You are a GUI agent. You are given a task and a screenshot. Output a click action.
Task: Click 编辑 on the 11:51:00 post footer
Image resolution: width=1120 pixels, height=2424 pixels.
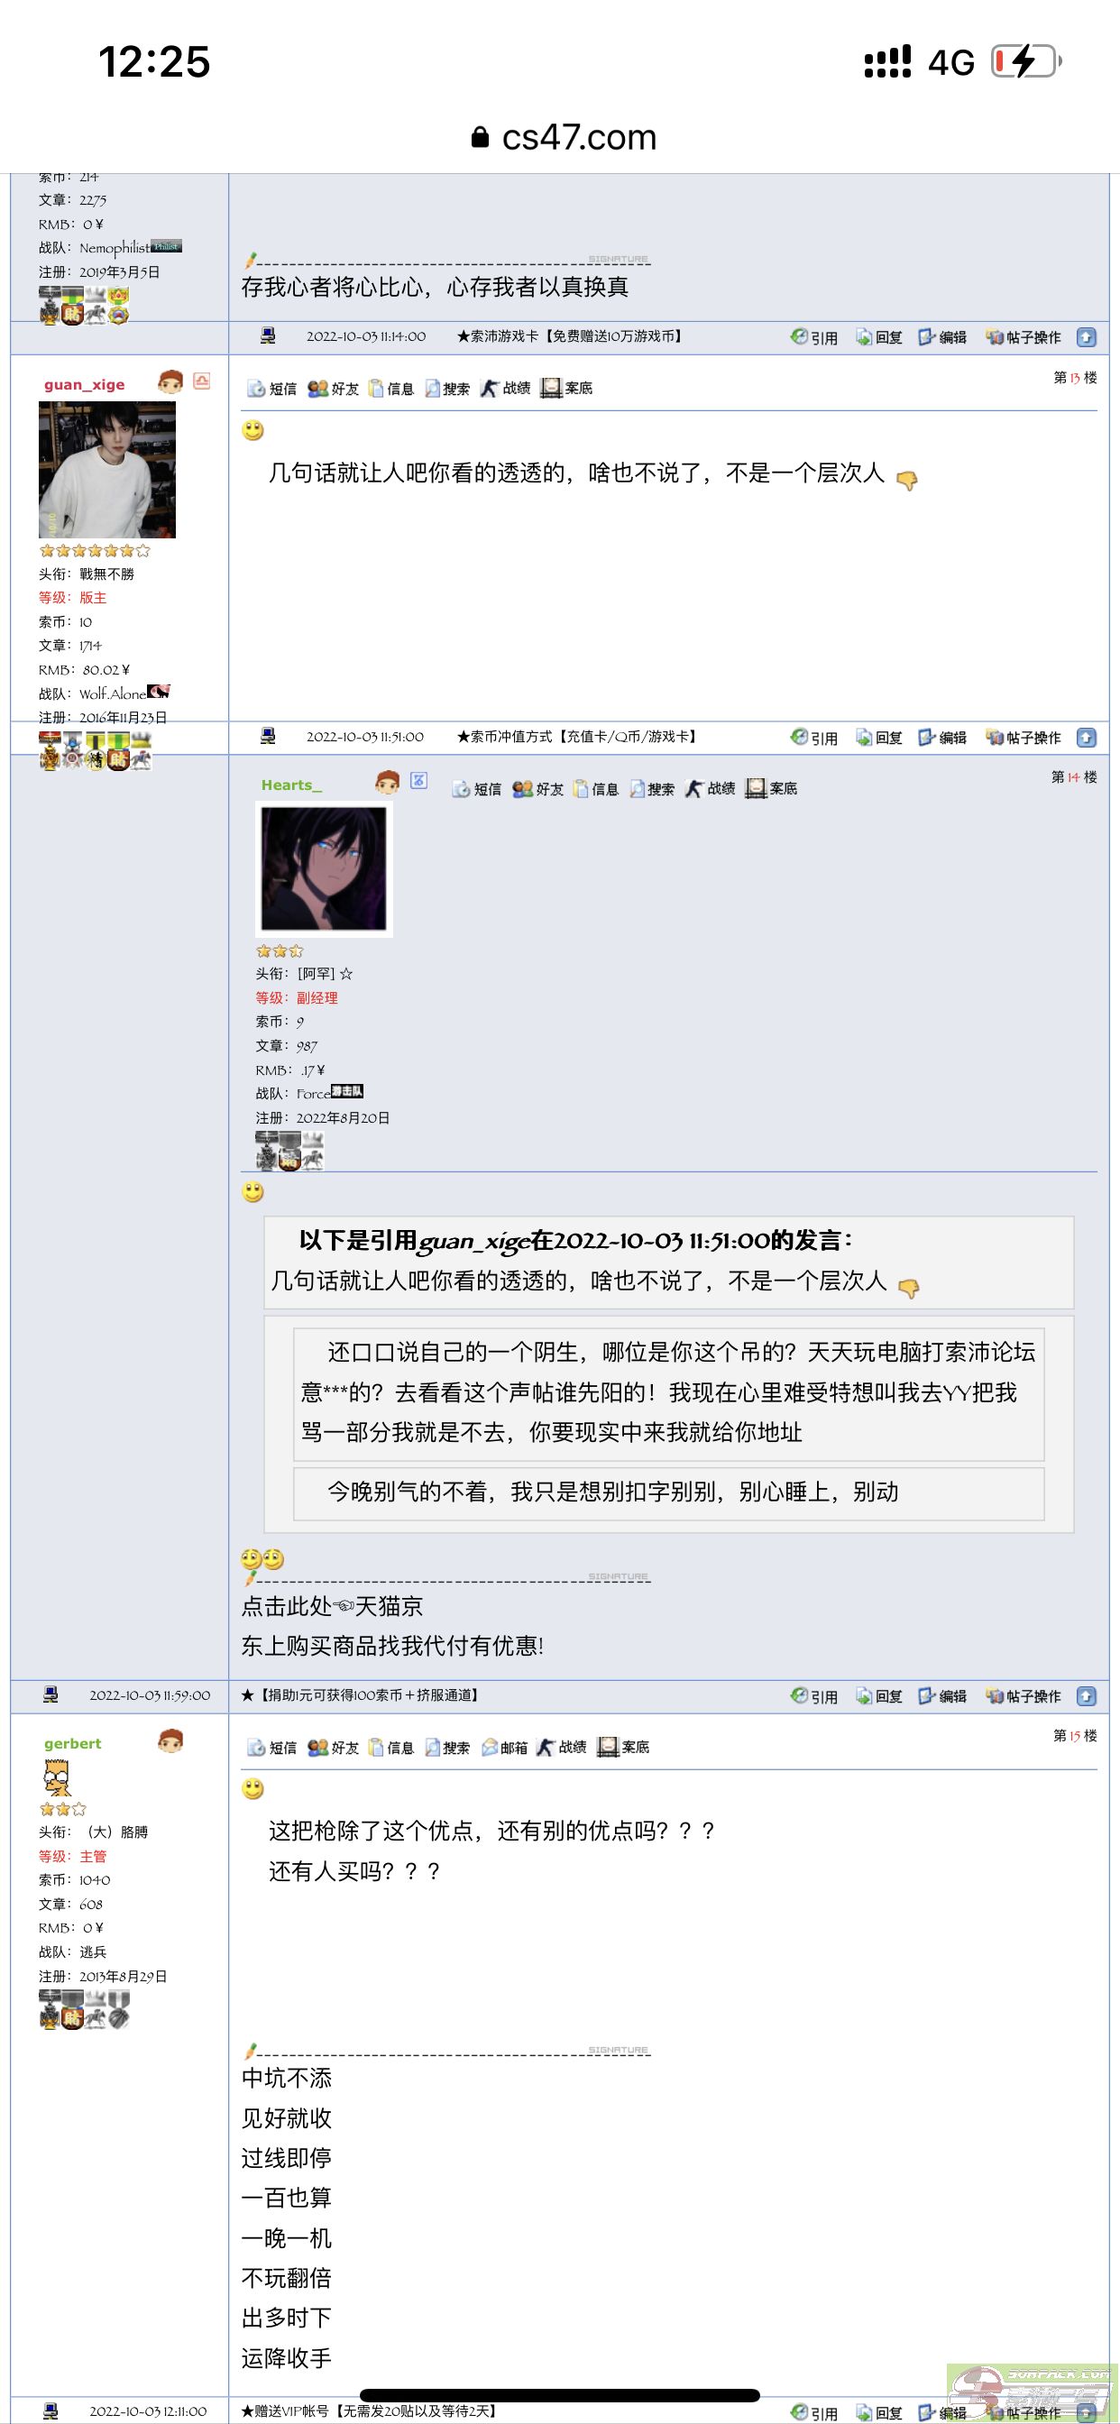(x=943, y=738)
